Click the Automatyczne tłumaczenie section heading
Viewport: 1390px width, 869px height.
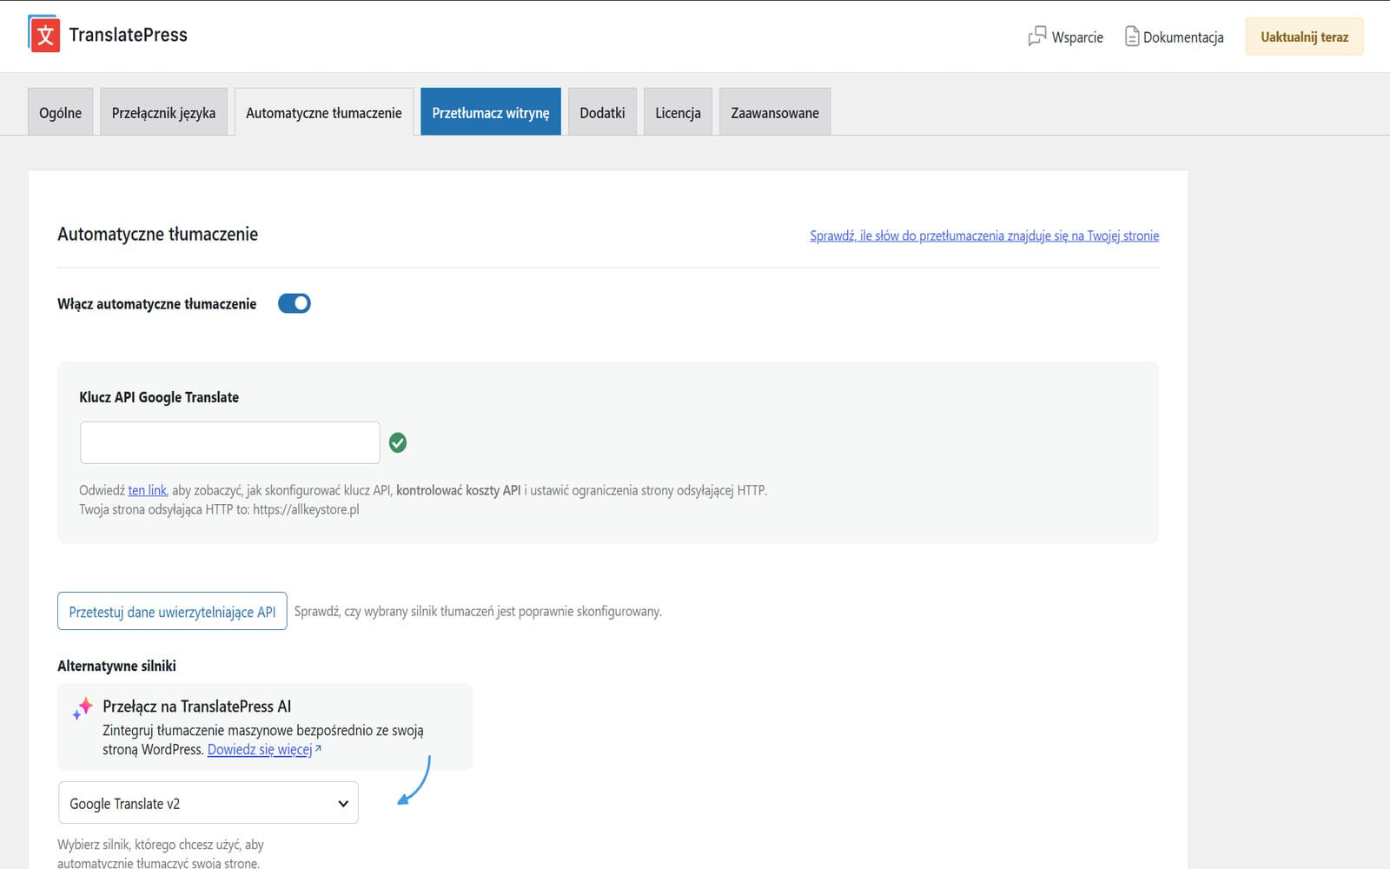(x=158, y=234)
